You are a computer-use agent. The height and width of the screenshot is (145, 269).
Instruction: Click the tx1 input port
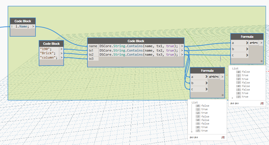click(x=93, y=50)
